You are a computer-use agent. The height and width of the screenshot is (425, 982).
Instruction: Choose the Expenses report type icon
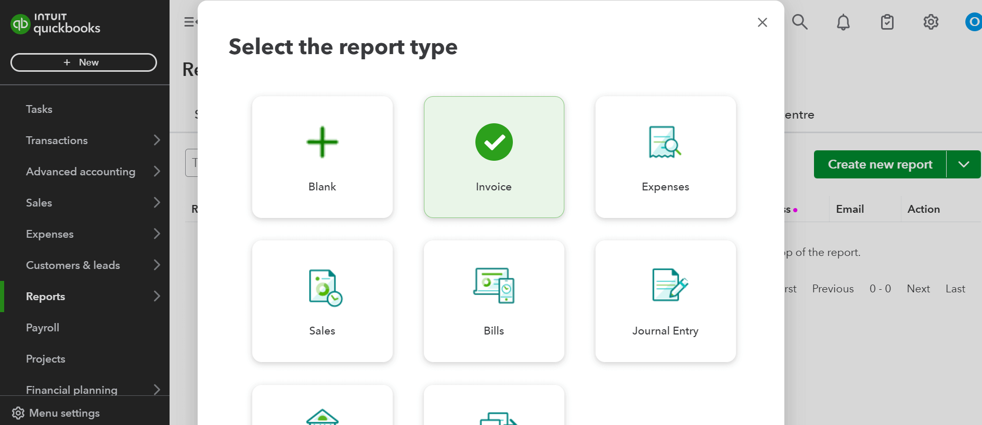click(x=665, y=142)
